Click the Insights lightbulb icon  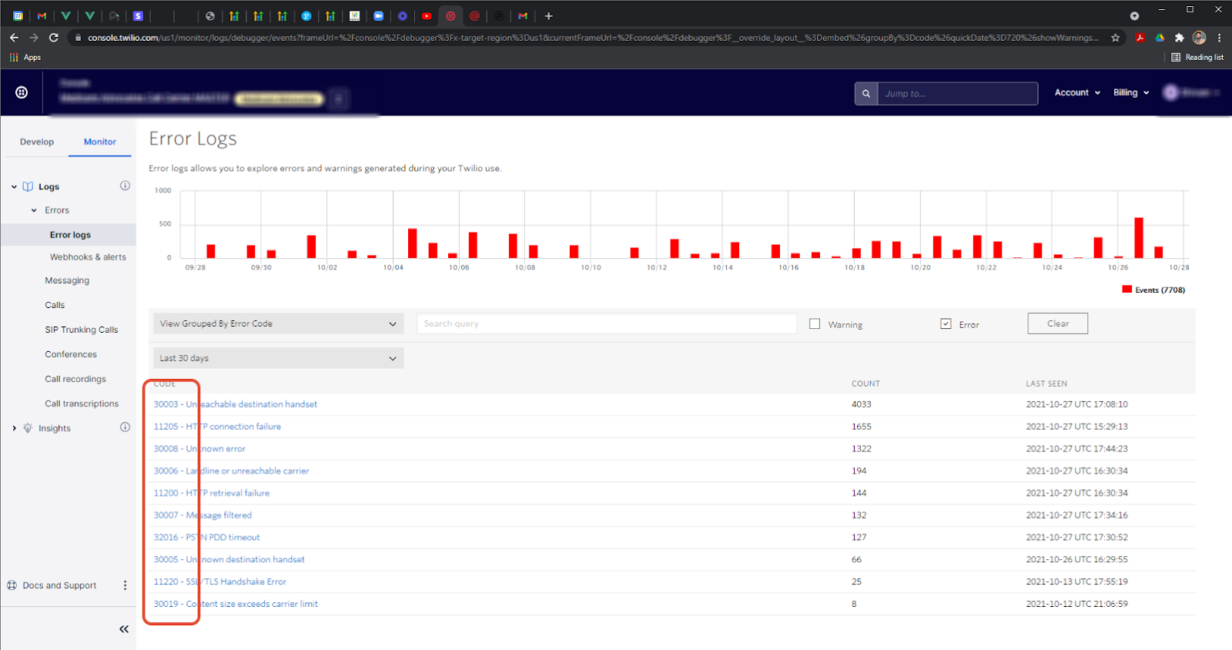click(x=28, y=428)
